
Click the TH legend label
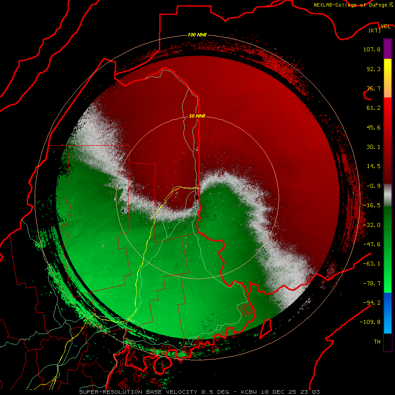pyautogui.click(x=377, y=342)
